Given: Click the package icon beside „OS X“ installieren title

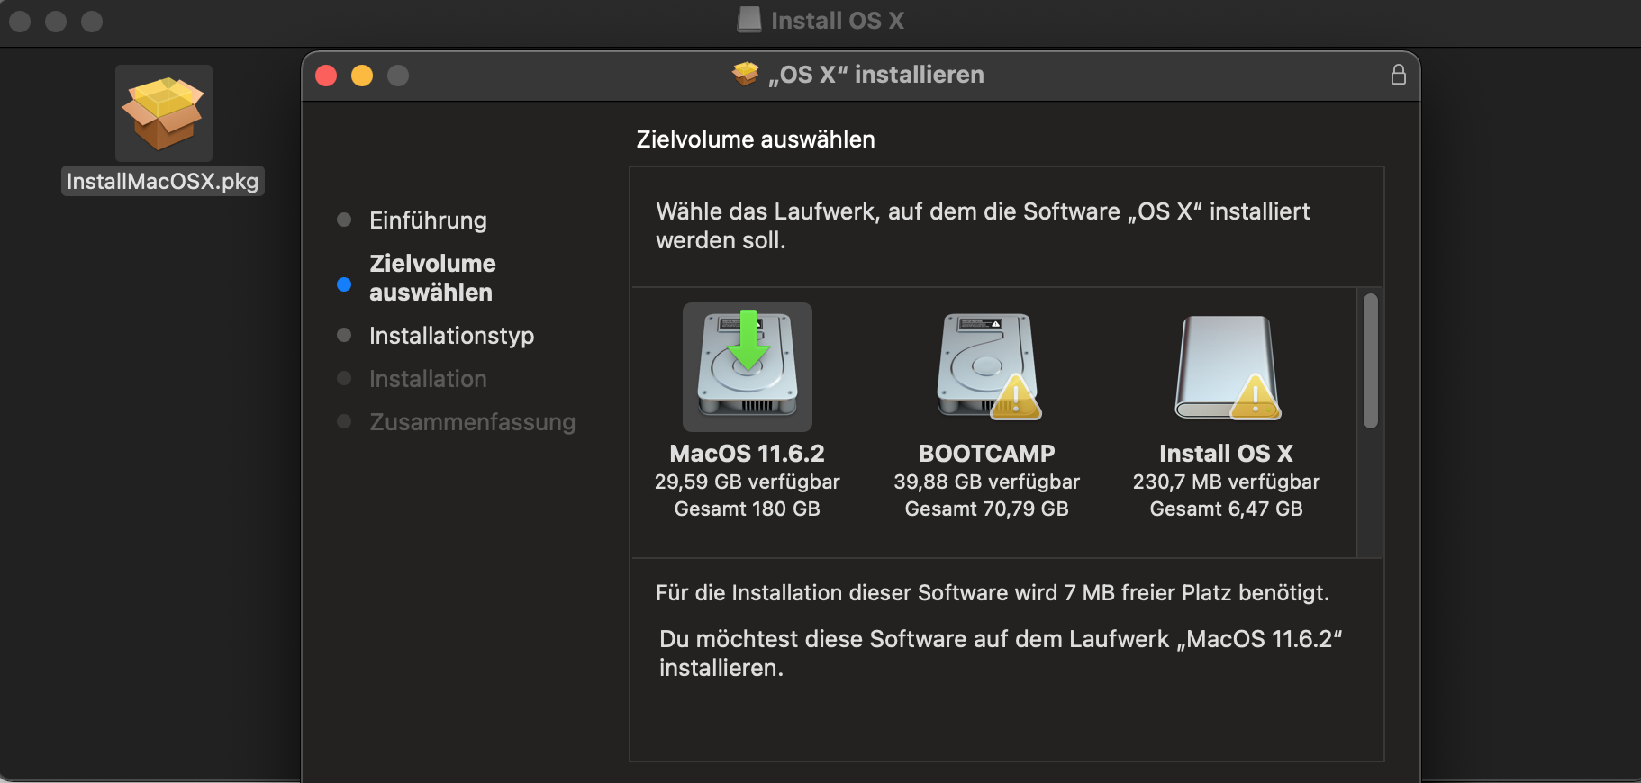Looking at the screenshot, I should coord(746,75).
